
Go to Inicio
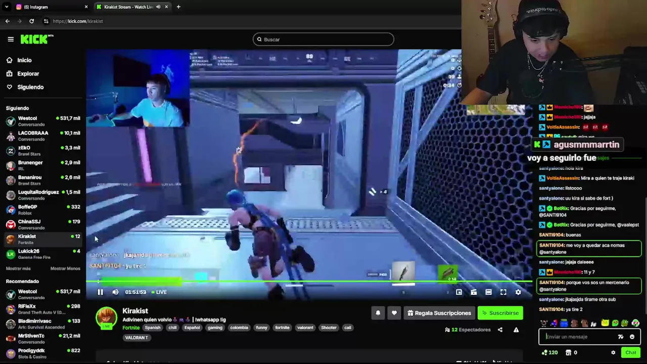tap(24, 60)
